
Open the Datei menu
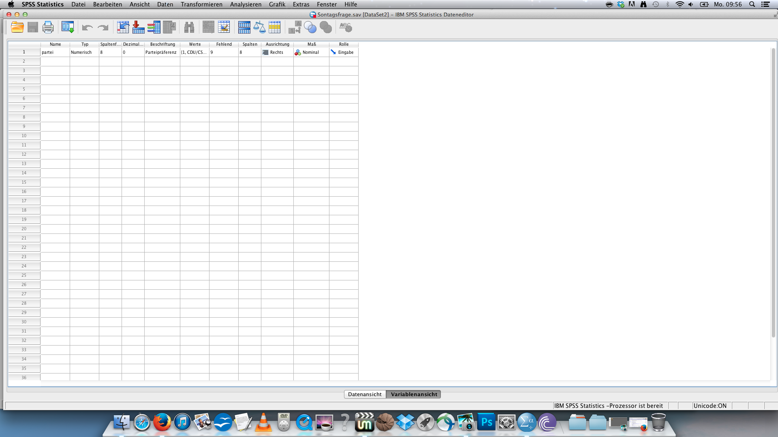coord(78,4)
